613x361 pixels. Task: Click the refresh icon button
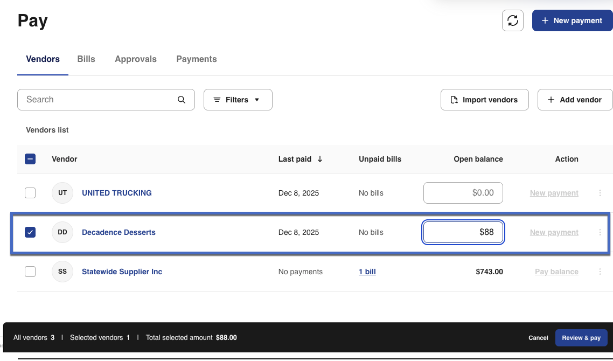(512, 20)
